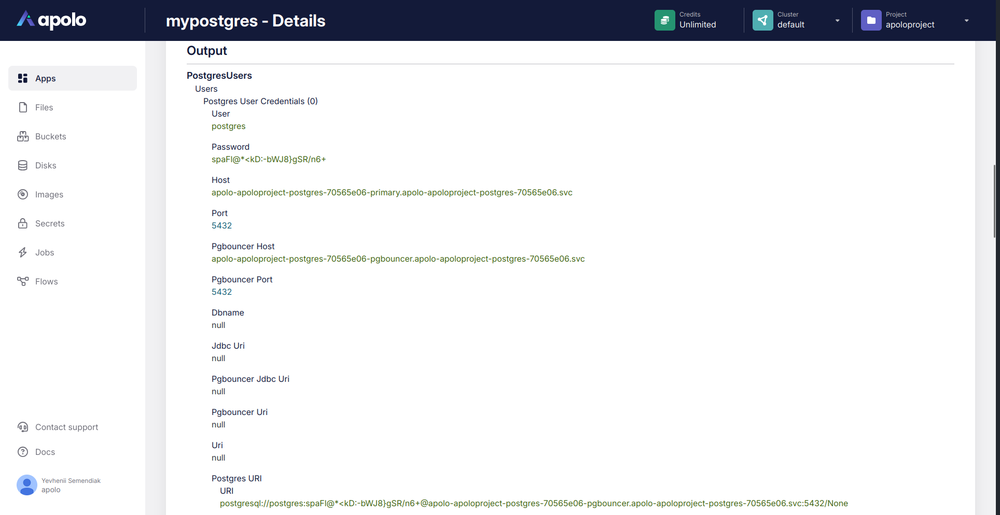Click the Jobs lightning bolt icon
1000x515 pixels.
[23, 252]
